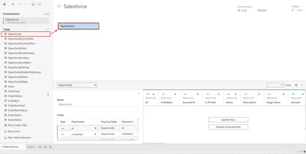Image resolution: width=306 pixels, height=154 pixels.
Task: Click the New Custom SQL option
Action: [16, 125]
